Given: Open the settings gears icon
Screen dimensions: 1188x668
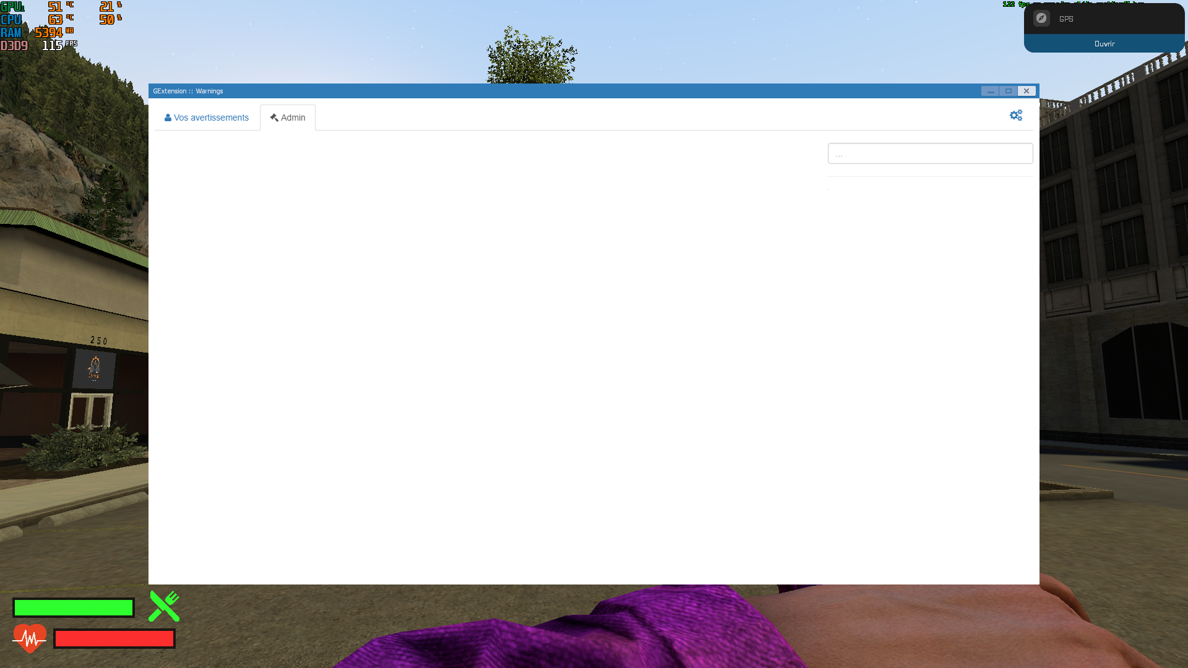Looking at the screenshot, I should point(1016,115).
